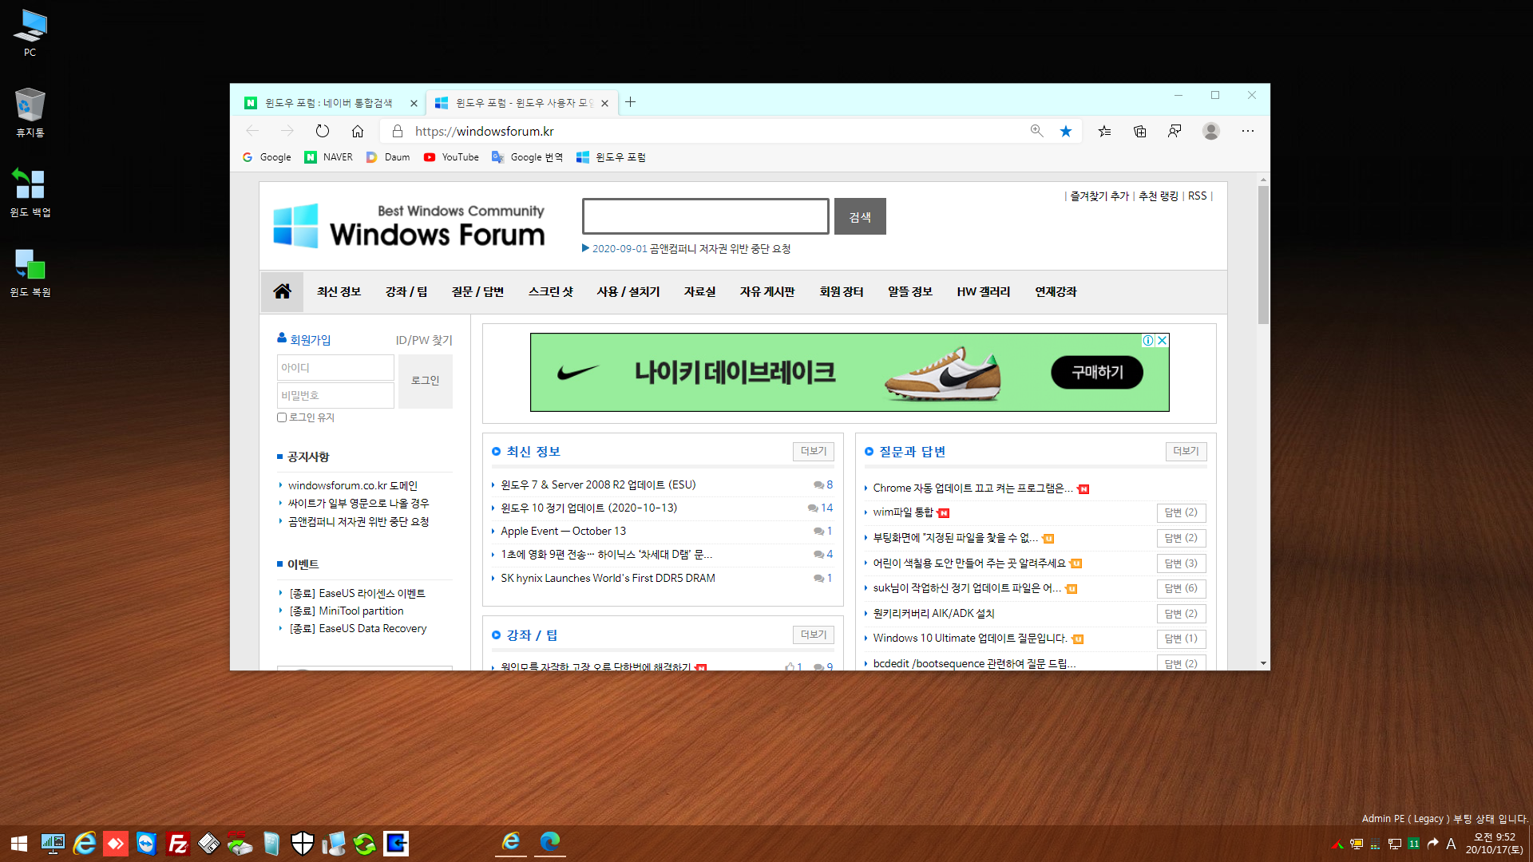Switch to the 네이버 통합검색 tab

click(330, 103)
